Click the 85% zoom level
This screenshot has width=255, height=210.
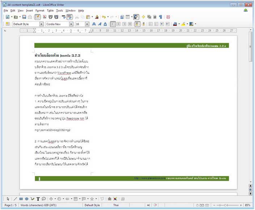247,205
